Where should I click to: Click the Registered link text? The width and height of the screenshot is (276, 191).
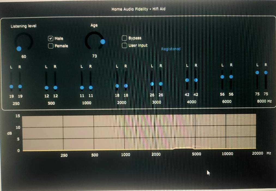click(171, 49)
